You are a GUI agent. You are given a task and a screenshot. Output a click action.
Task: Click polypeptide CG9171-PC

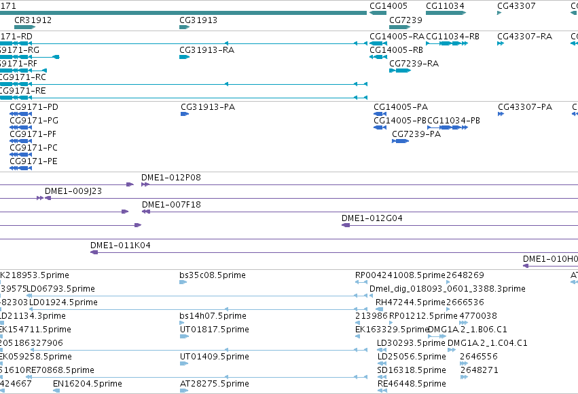click(x=20, y=155)
